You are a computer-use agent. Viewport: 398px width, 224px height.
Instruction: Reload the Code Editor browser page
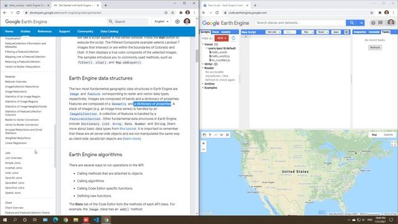[217, 12]
